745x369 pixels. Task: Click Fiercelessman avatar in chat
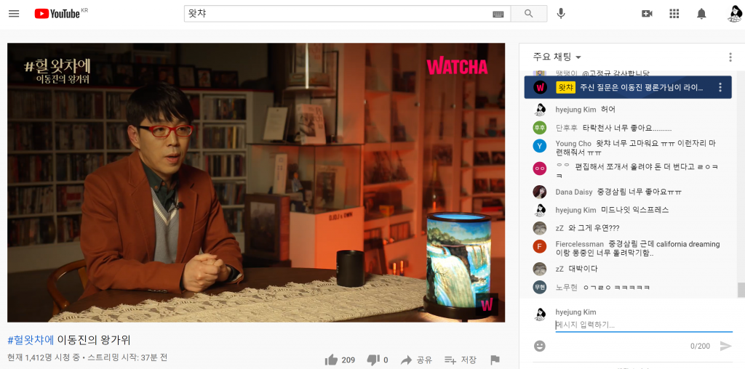[539, 246]
